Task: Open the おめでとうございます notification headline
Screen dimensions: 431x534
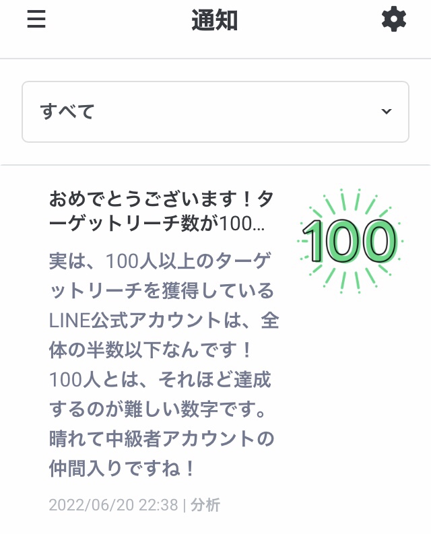Action: [161, 199]
